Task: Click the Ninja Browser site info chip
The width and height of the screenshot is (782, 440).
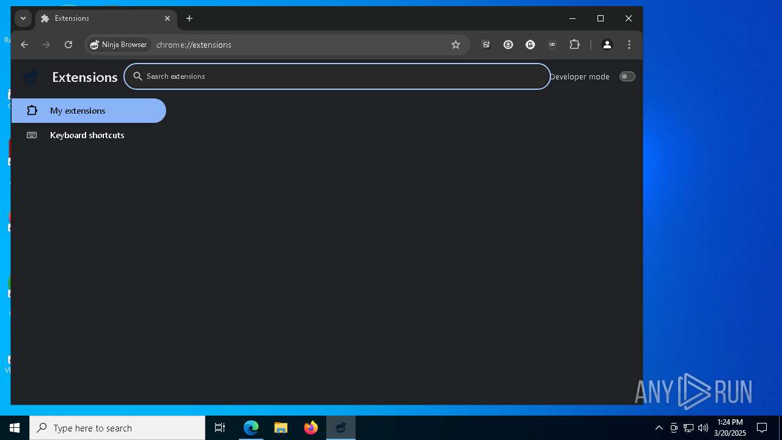Action: pyautogui.click(x=119, y=45)
